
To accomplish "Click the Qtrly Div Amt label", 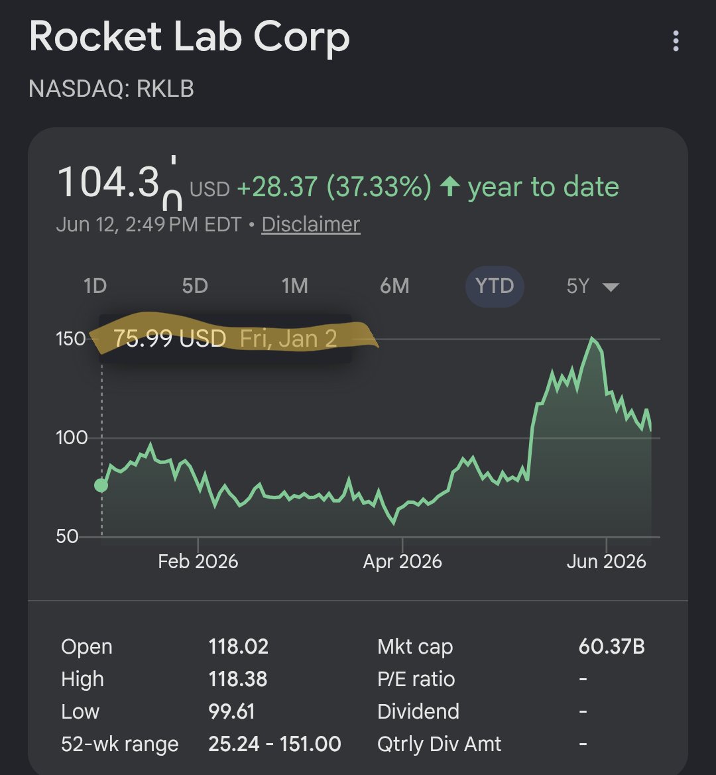I will 440,744.
